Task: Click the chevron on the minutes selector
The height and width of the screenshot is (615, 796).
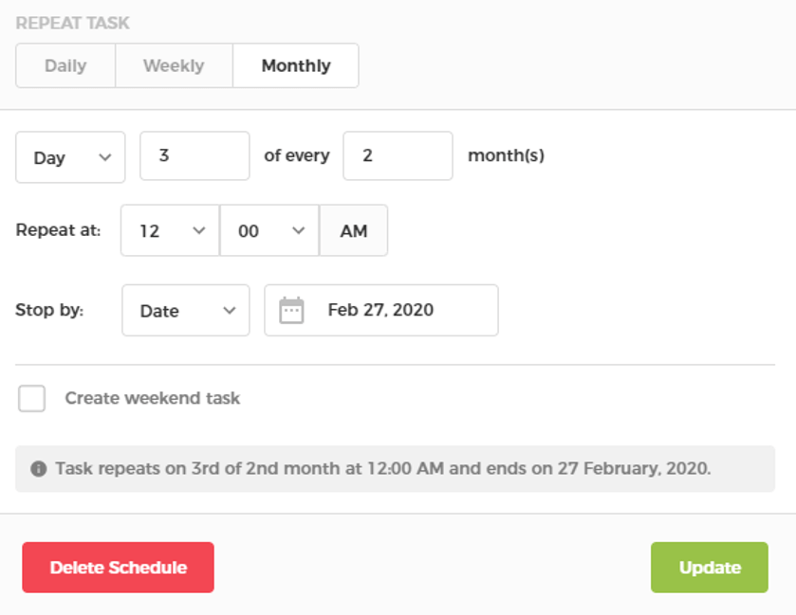Action: (299, 230)
